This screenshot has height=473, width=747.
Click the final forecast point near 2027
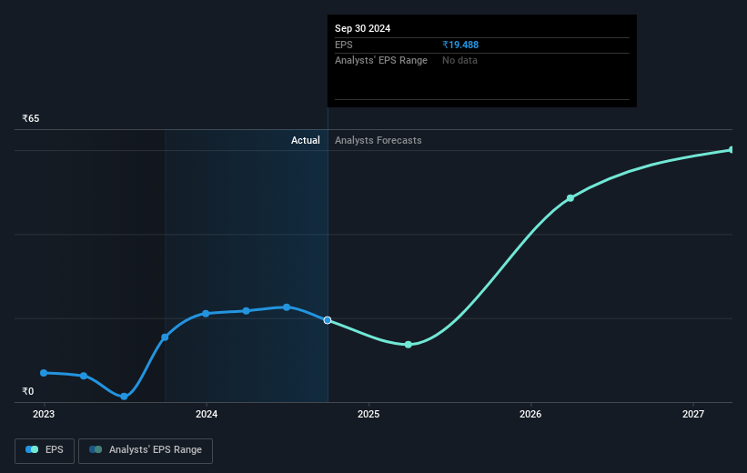[x=732, y=150]
